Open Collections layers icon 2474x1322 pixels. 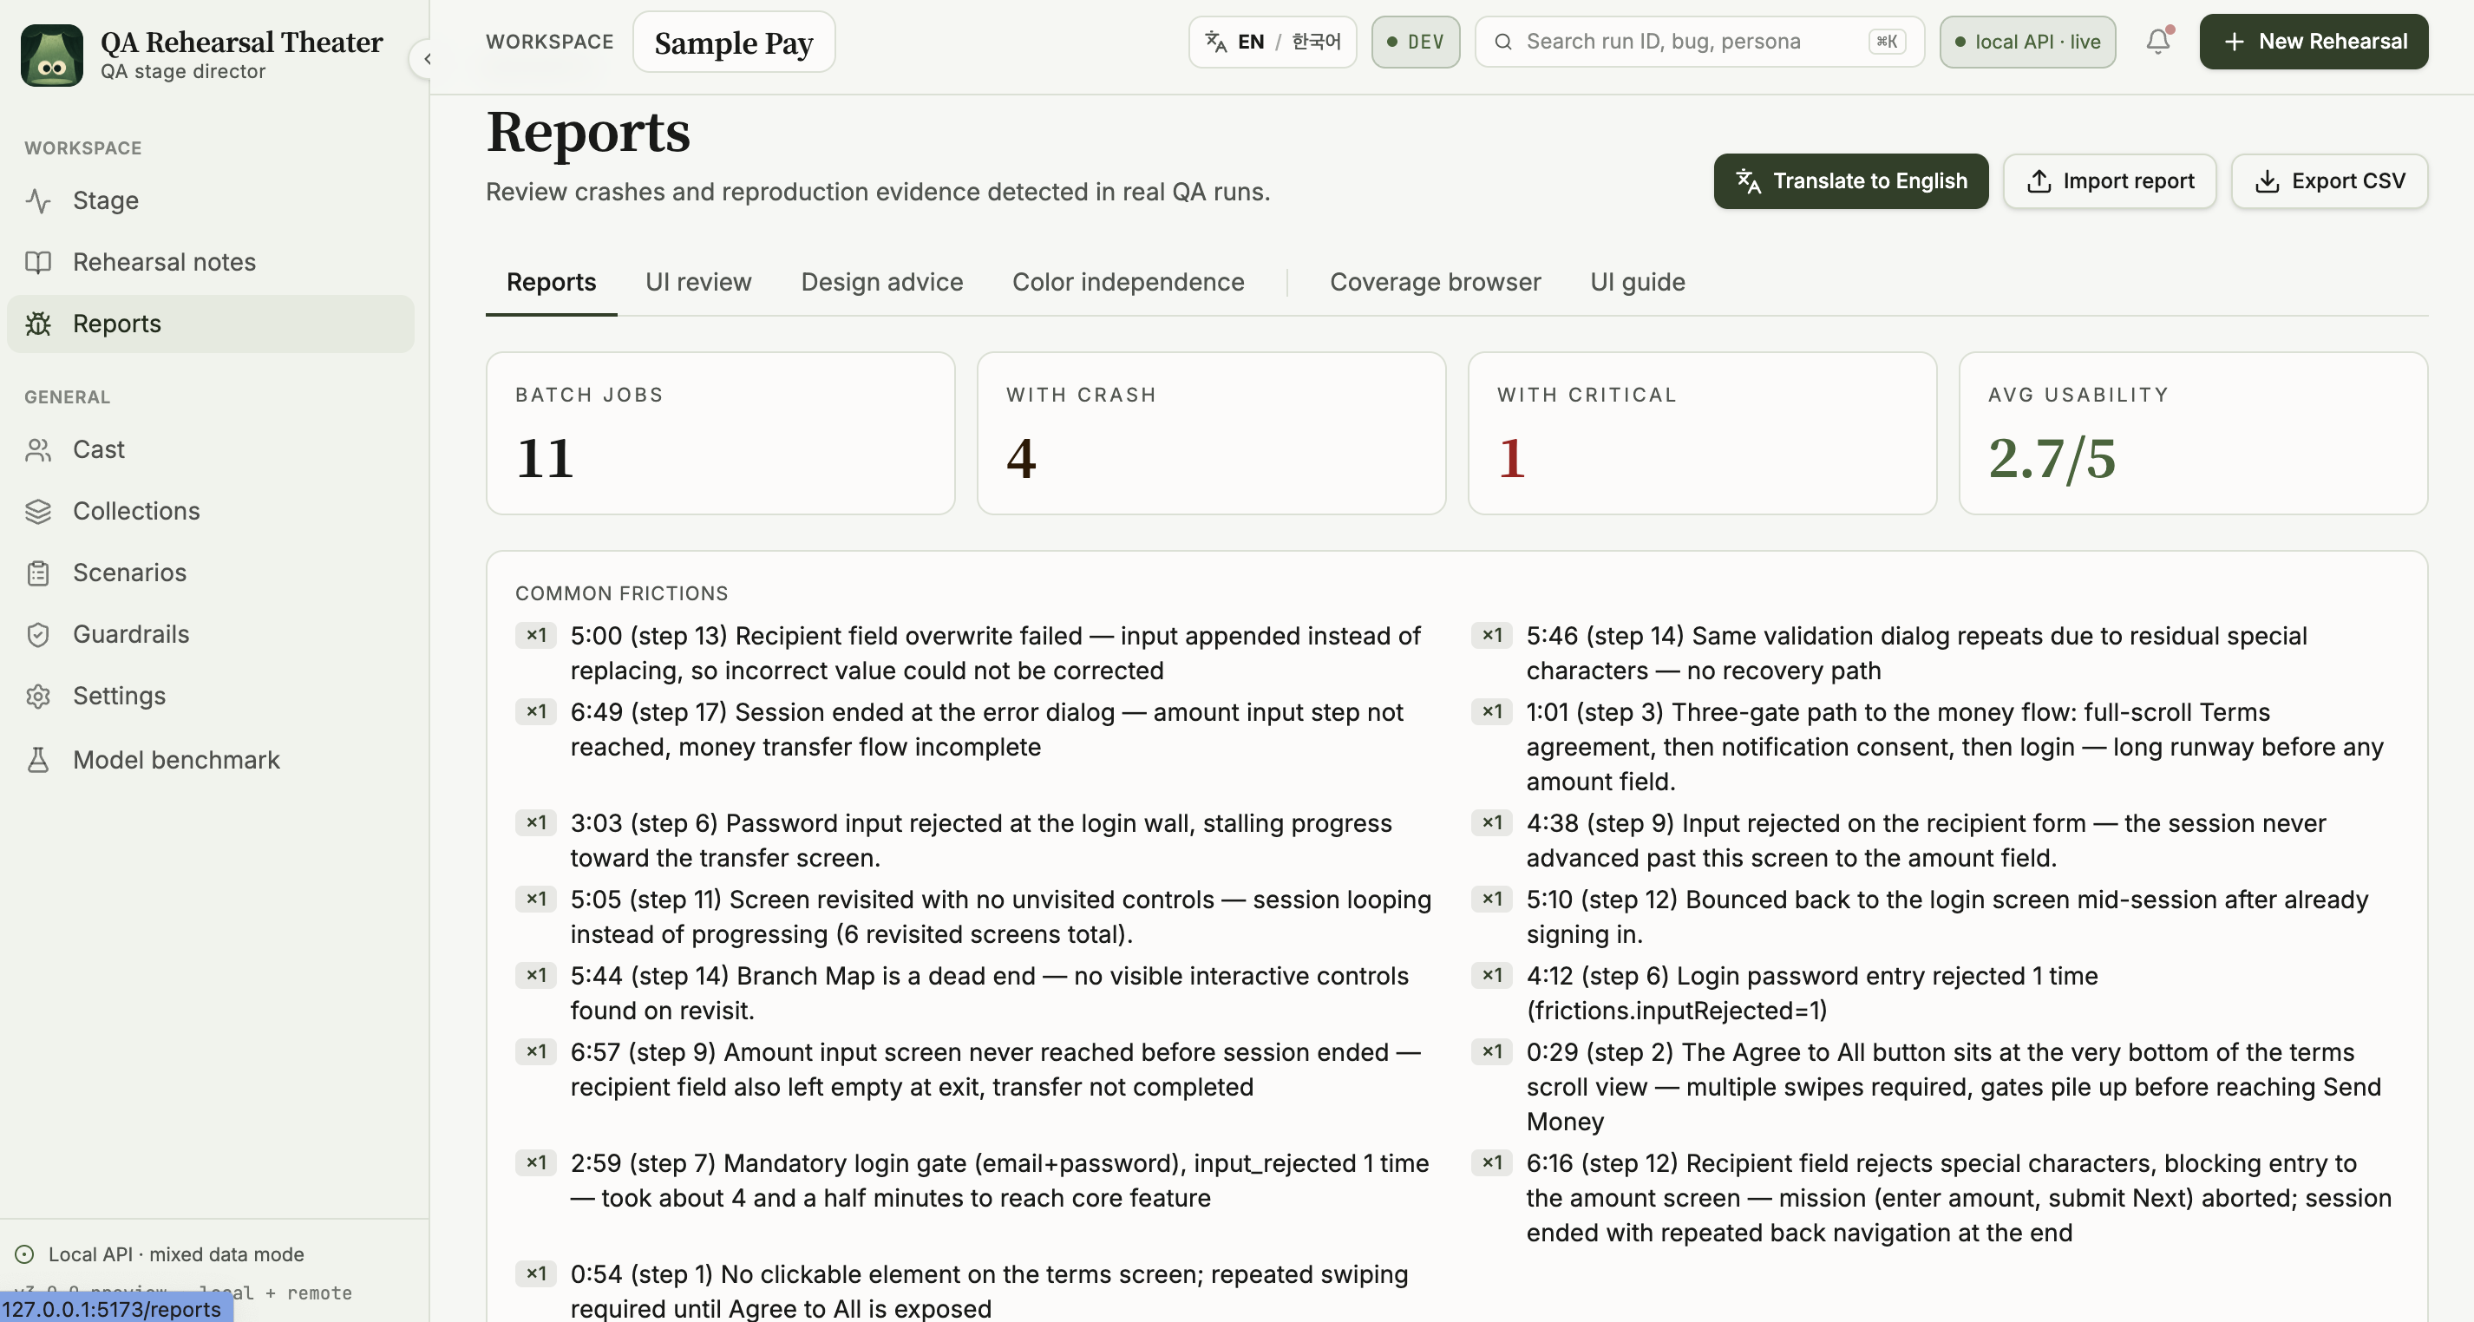click(x=38, y=511)
